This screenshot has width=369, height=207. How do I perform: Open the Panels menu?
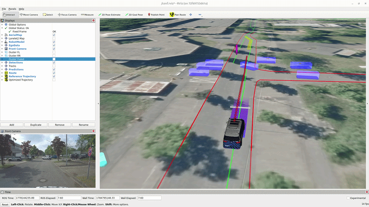(12, 9)
